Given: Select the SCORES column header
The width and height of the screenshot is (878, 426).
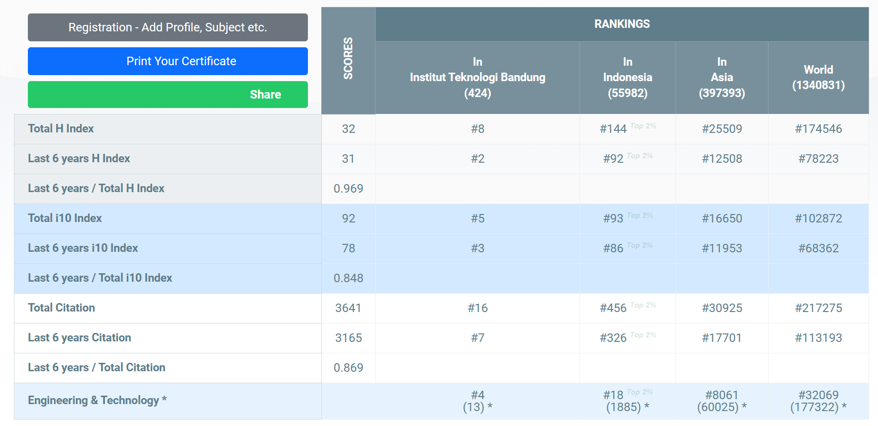Looking at the screenshot, I should tap(348, 59).
